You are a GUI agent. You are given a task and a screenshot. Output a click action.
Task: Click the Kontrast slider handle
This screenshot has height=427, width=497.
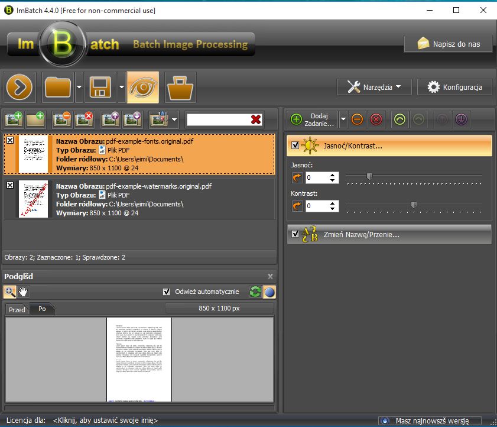pyautogui.click(x=414, y=205)
